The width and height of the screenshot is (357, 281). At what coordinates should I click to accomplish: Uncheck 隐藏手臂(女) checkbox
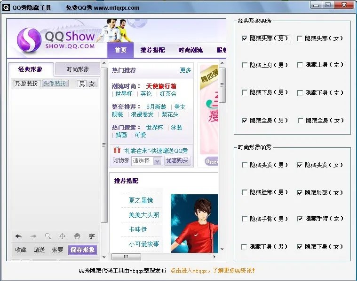click(300, 219)
